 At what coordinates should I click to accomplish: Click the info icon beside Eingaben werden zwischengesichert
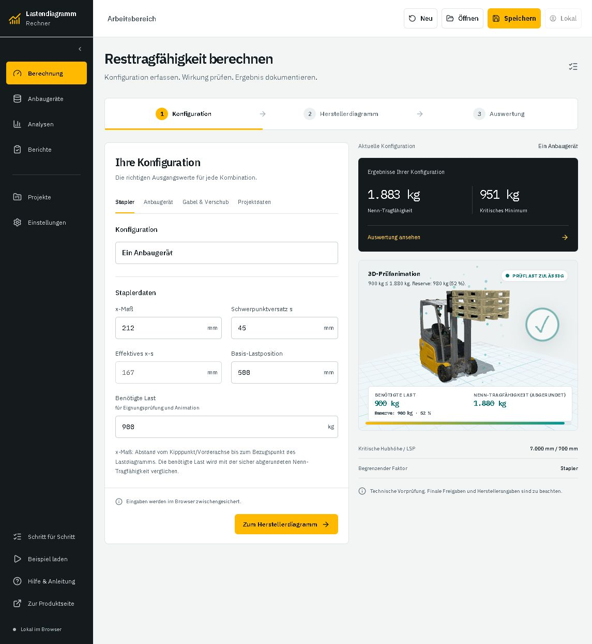click(x=119, y=501)
